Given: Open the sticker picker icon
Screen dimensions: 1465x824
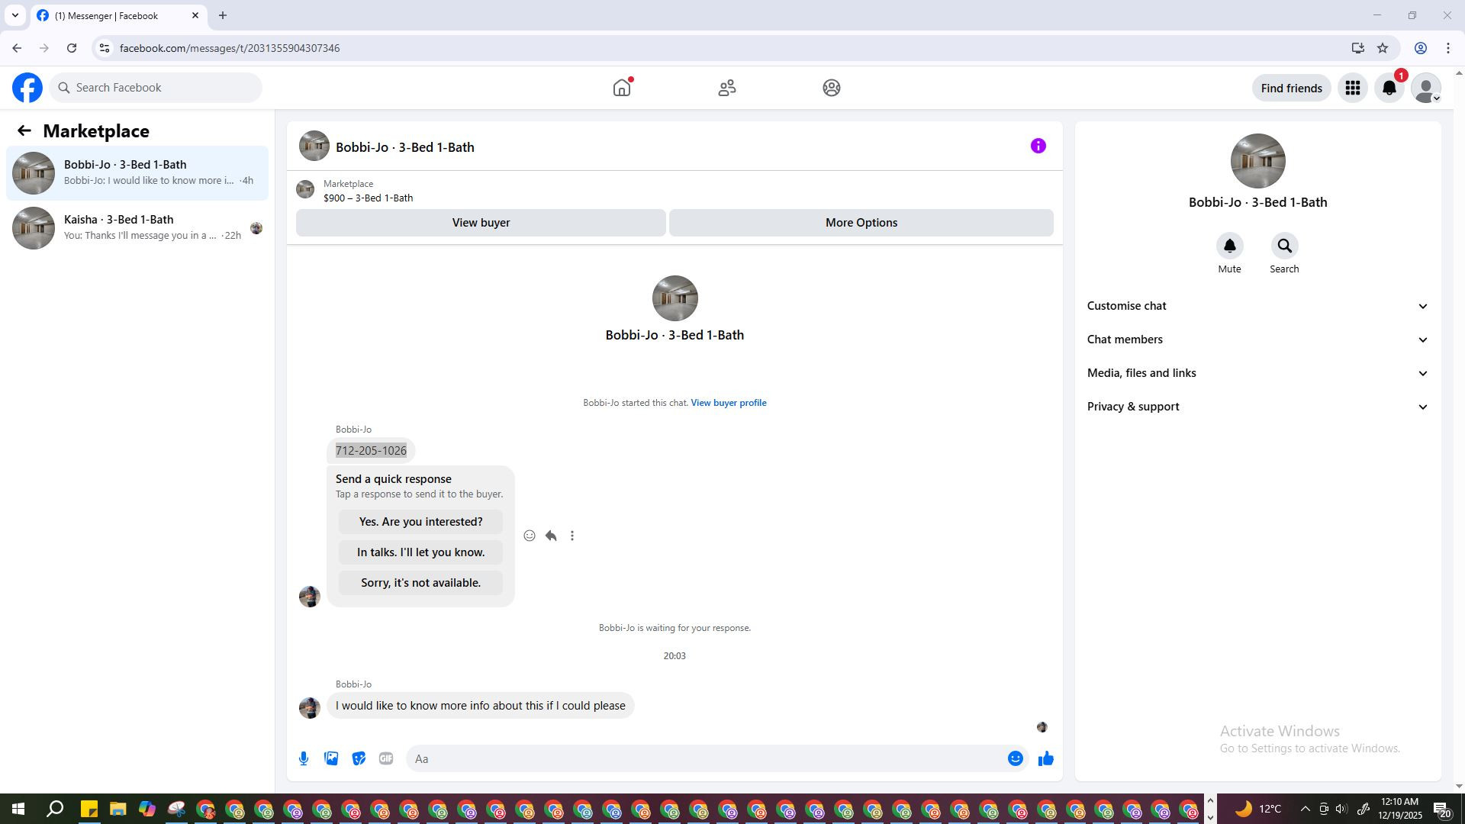Looking at the screenshot, I should pos(359,758).
